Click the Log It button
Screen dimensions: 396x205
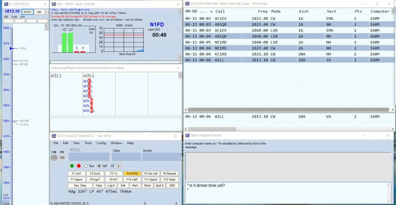pos(111,185)
